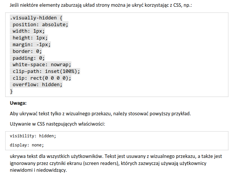Click the paragraph starting "Aby ukrywać tekst"

(100, 114)
